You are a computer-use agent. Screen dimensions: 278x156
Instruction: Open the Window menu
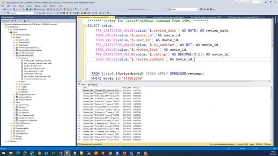click(x=53, y=6)
